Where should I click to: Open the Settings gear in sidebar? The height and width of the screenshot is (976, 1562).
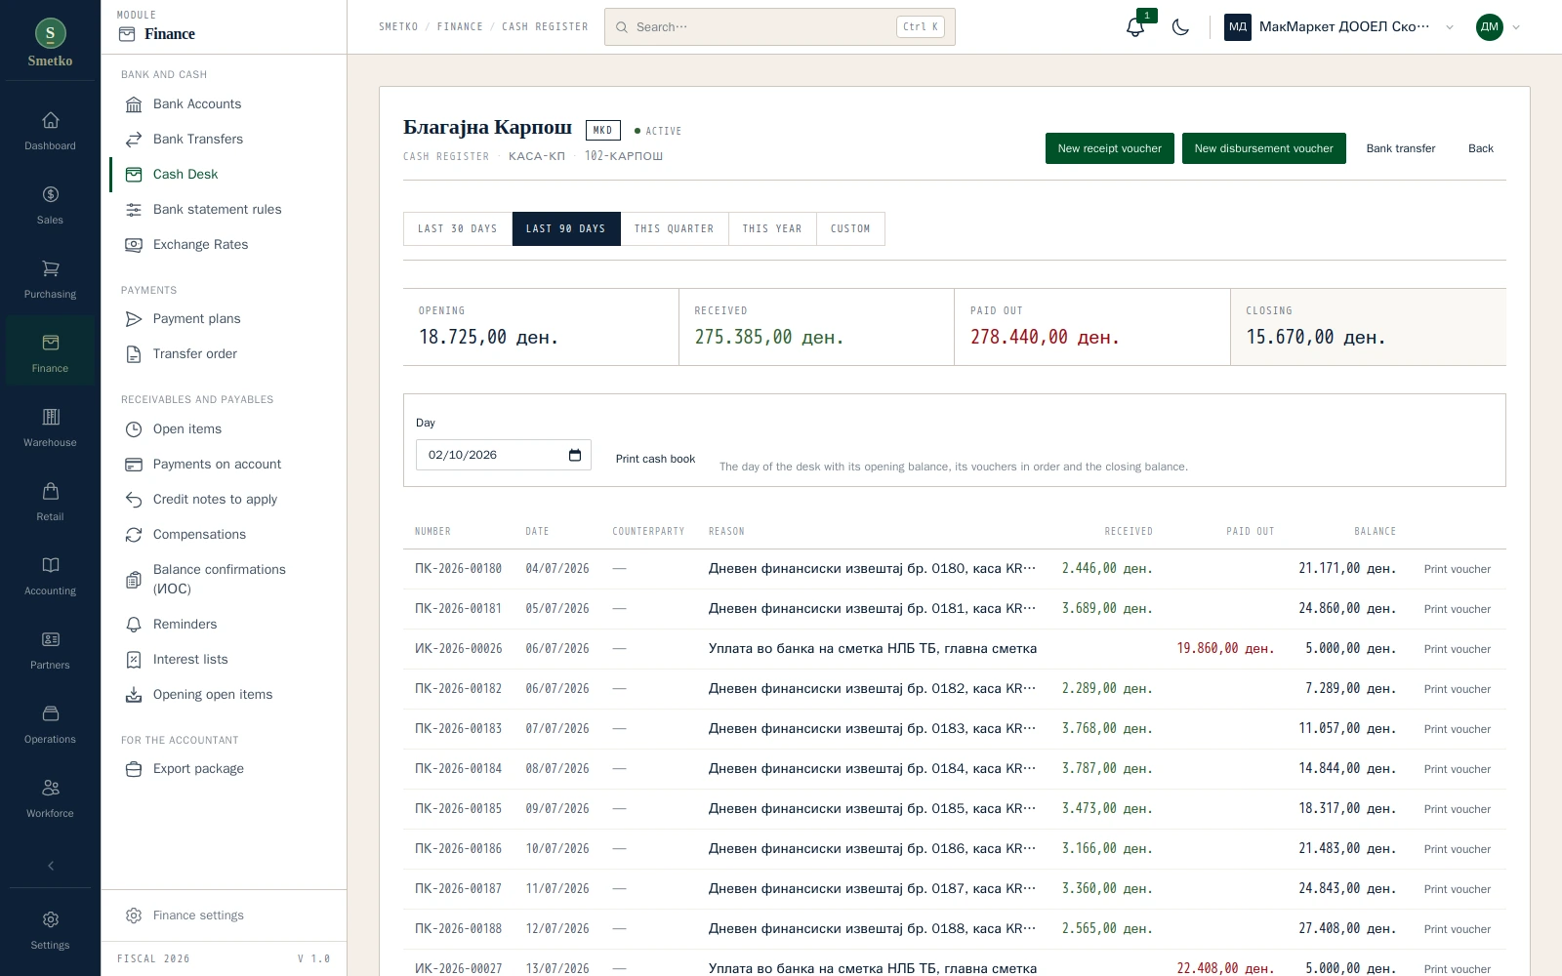coord(50,919)
